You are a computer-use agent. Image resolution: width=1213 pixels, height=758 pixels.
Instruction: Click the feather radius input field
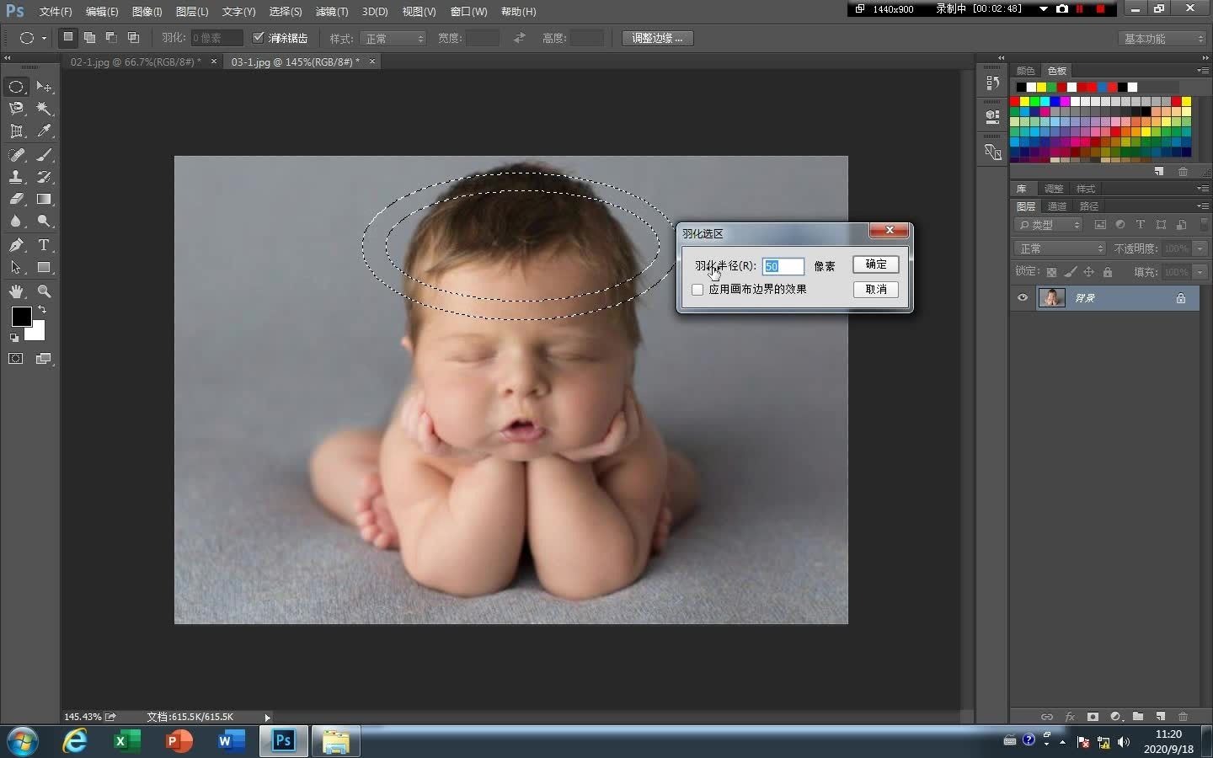[783, 266]
